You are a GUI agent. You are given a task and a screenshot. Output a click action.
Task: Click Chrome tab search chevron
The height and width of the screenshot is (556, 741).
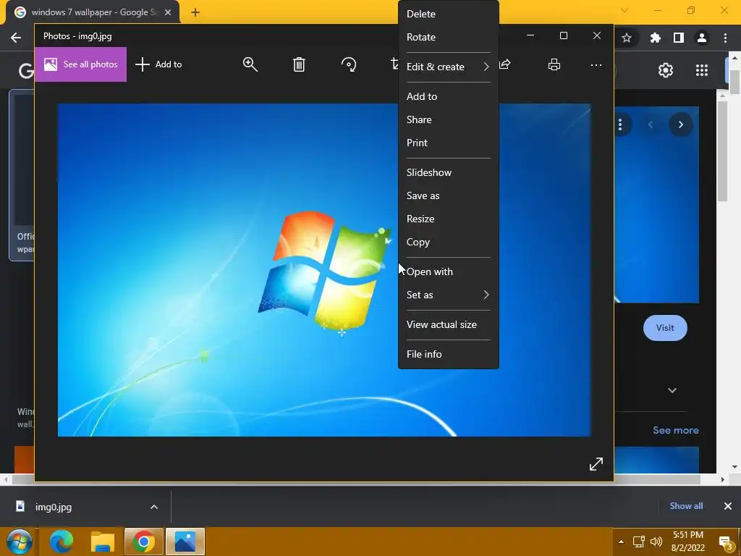click(x=624, y=10)
